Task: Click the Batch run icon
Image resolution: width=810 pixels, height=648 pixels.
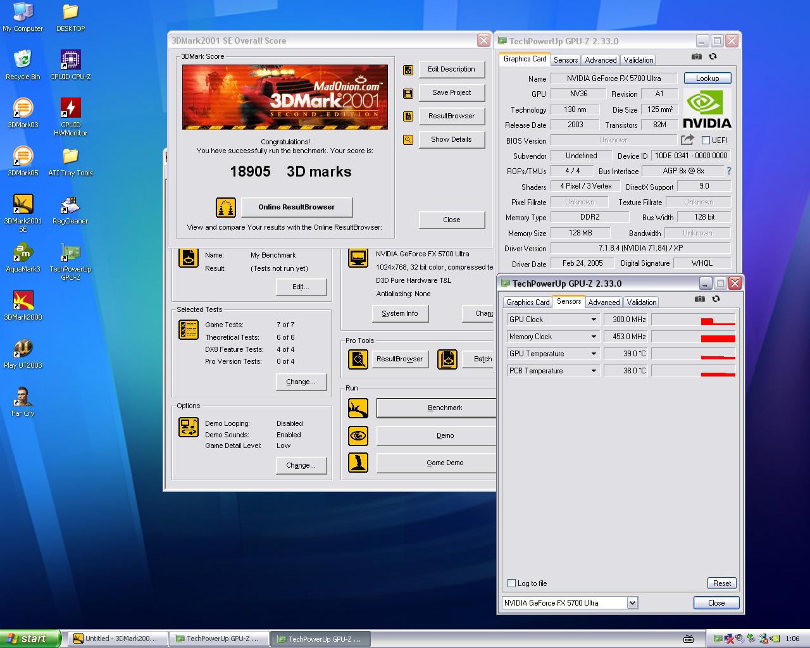Action: 447,359
